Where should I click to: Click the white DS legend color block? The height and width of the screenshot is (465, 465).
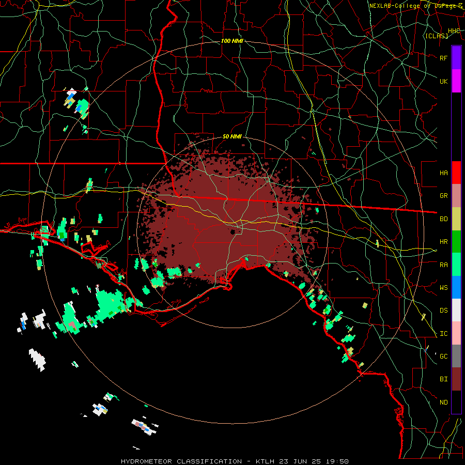456,310
